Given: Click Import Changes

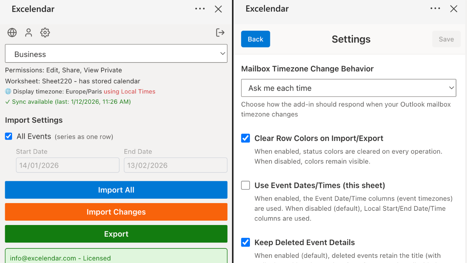Looking at the screenshot, I should coord(116,212).
